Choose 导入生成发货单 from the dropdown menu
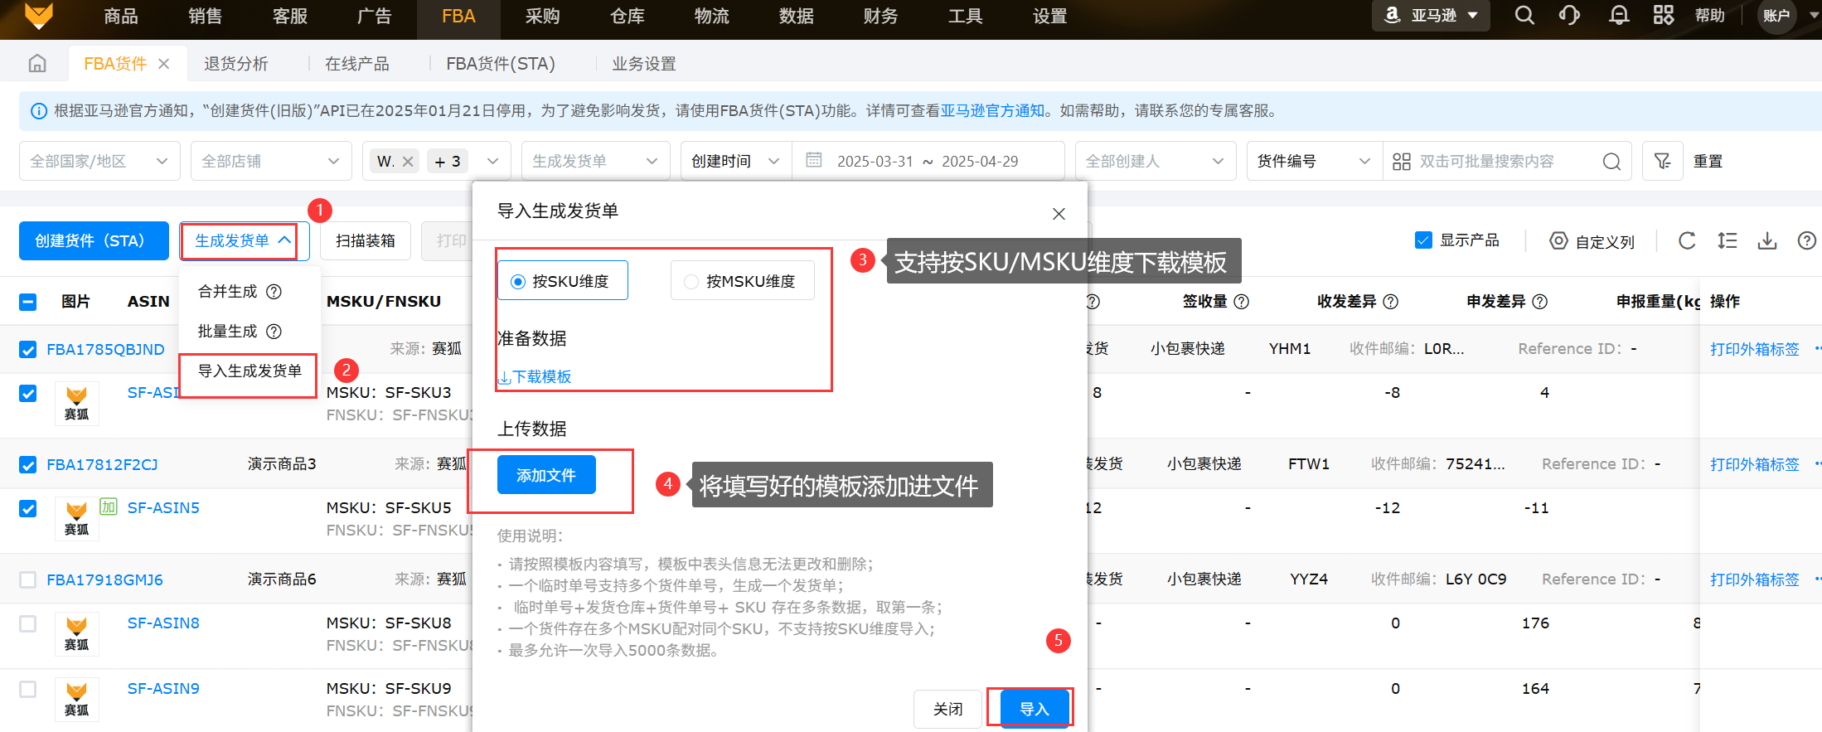The width and height of the screenshot is (1822, 732). pyautogui.click(x=249, y=371)
